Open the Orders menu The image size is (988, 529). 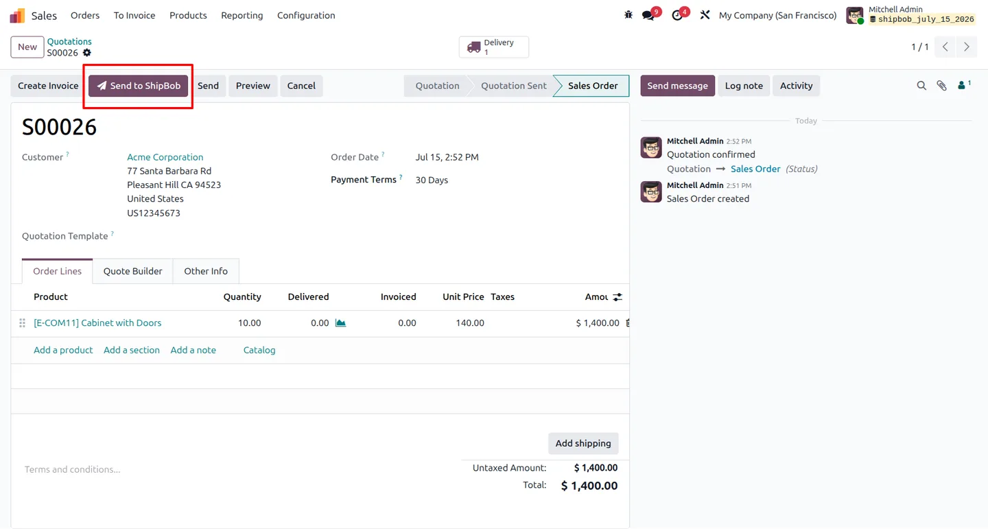point(85,15)
